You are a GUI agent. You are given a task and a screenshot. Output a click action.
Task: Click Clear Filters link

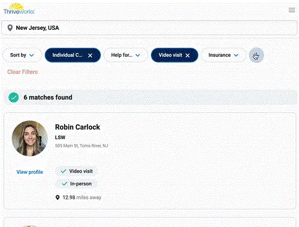tap(23, 72)
